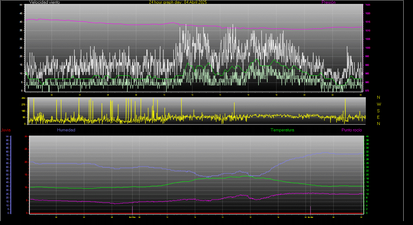Image resolution: width=413 pixels, height=225 pixels.
Task: Click the 32 value on green temperature axis
Action: (x=367, y=152)
